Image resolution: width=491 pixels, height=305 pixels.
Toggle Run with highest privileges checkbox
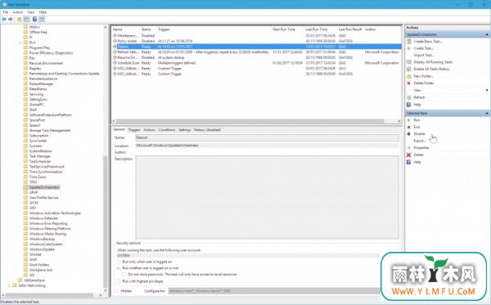(x=118, y=281)
